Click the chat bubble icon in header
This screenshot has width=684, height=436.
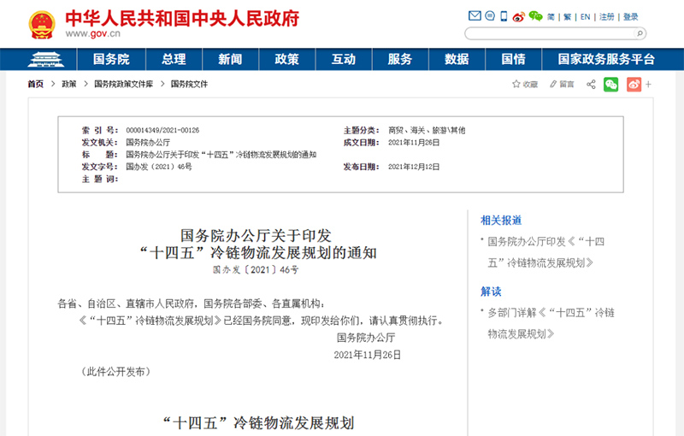[490, 16]
